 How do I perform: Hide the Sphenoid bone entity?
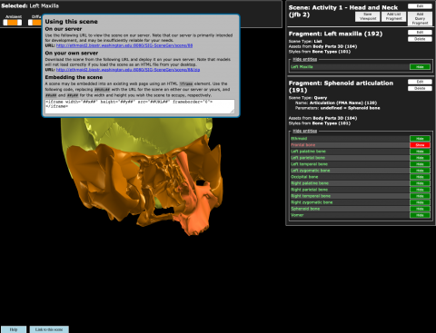(x=420, y=209)
